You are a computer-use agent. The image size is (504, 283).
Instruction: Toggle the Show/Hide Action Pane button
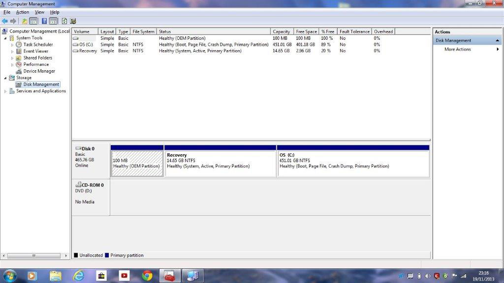coord(53,21)
